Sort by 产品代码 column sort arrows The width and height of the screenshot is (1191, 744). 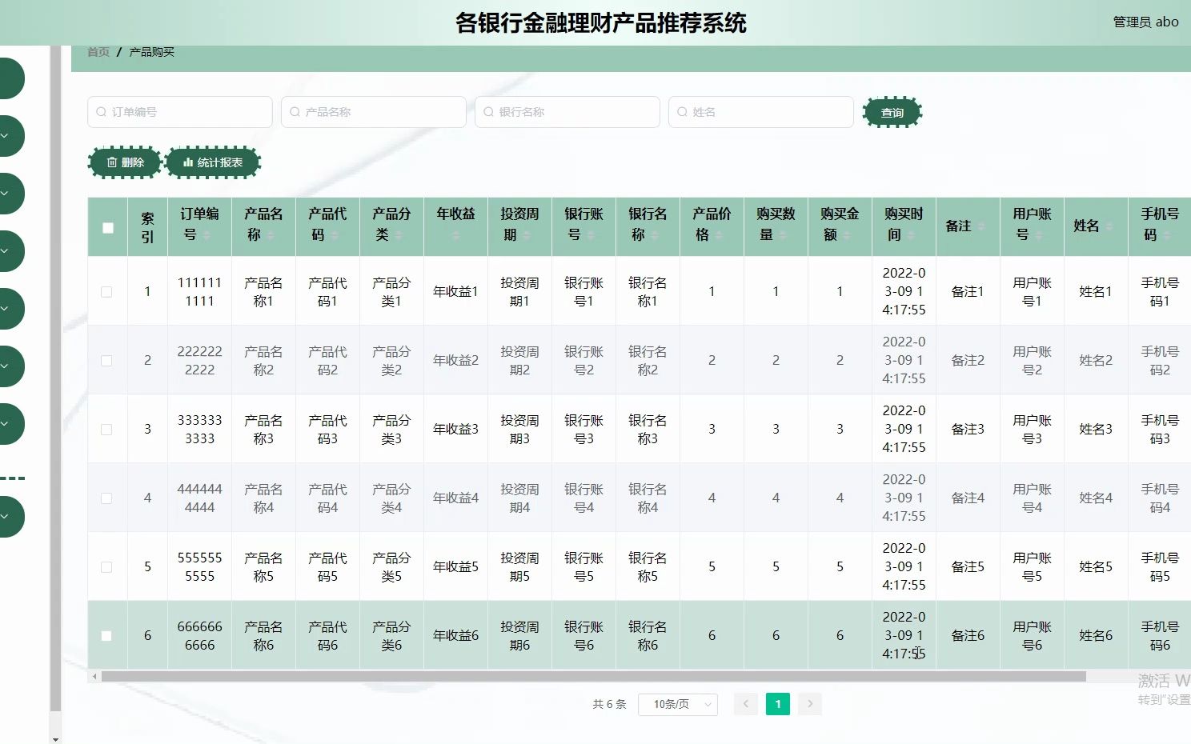tap(335, 235)
